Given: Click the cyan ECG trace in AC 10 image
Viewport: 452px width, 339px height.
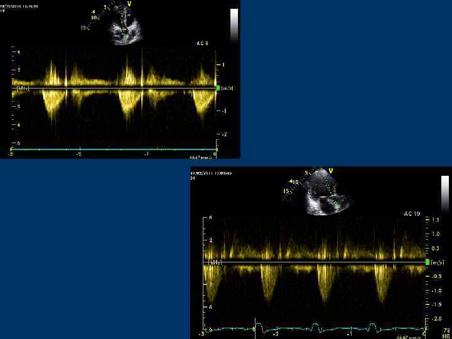Looking at the screenshot, I should [x=315, y=327].
